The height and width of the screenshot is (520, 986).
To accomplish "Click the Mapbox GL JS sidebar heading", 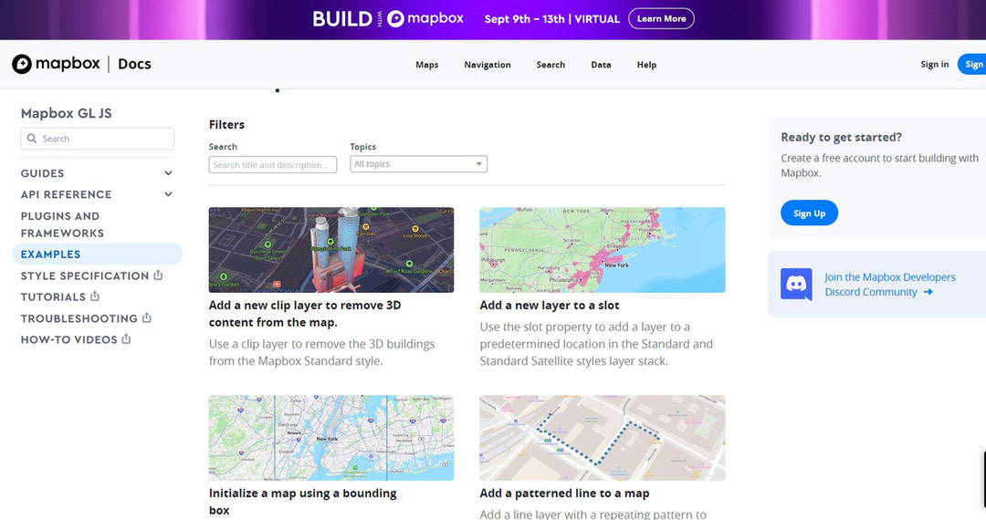I will [66, 113].
